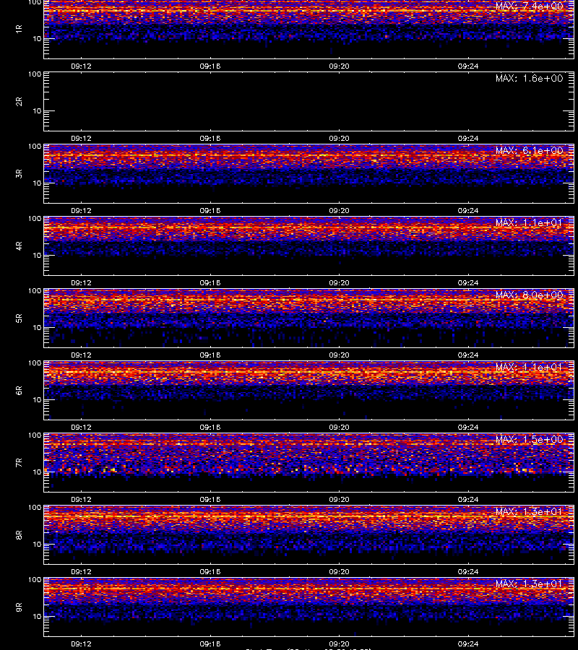Select the 3R panel label
The height and width of the screenshot is (650, 578).
point(19,173)
